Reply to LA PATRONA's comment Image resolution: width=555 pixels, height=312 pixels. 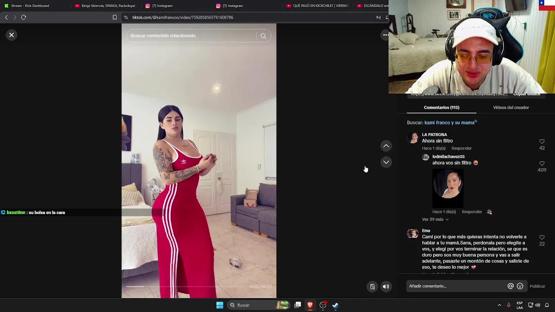coord(461,148)
